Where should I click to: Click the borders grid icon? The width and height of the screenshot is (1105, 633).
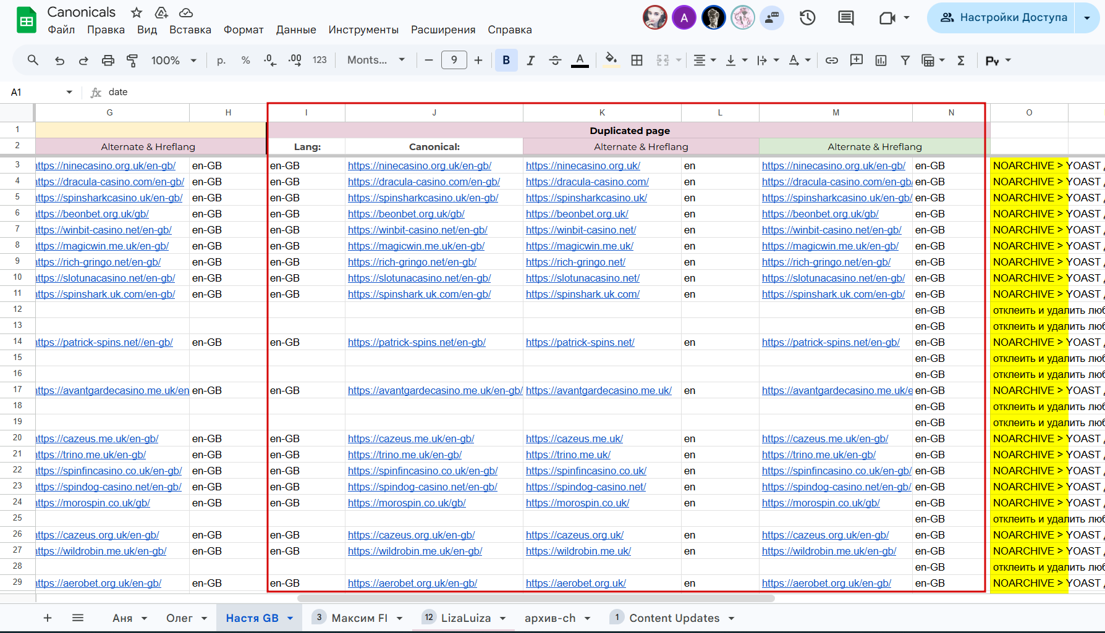pyautogui.click(x=637, y=60)
